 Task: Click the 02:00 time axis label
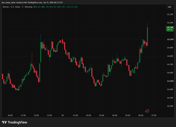click(x=89, y=115)
